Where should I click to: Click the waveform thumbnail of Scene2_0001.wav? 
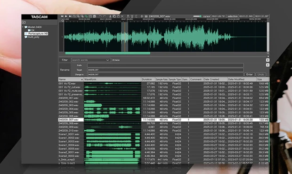(x=112, y=152)
